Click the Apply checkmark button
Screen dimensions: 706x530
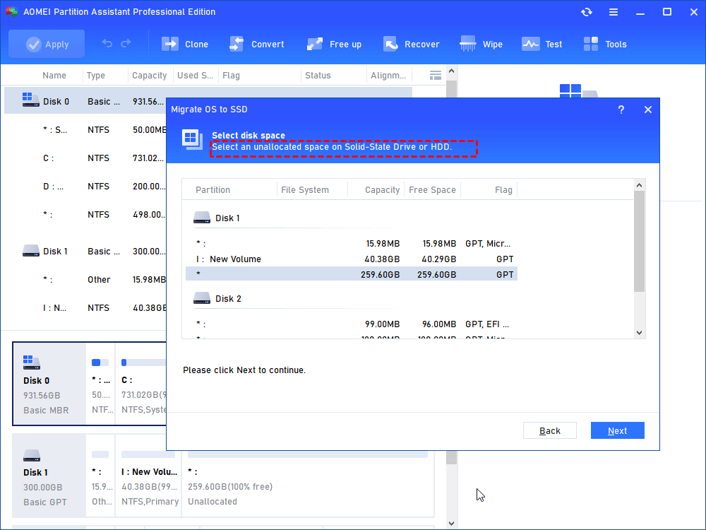(x=47, y=44)
